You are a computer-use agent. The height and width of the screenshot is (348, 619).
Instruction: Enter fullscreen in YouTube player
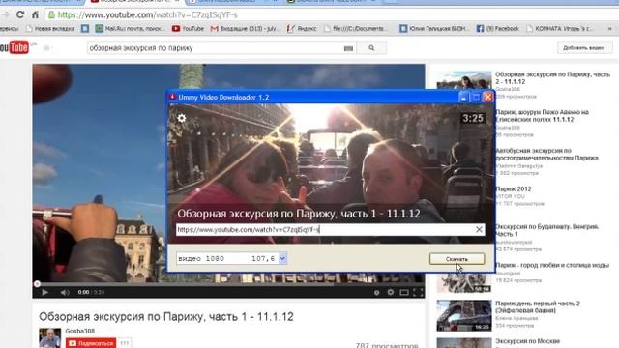pos(418,292)
